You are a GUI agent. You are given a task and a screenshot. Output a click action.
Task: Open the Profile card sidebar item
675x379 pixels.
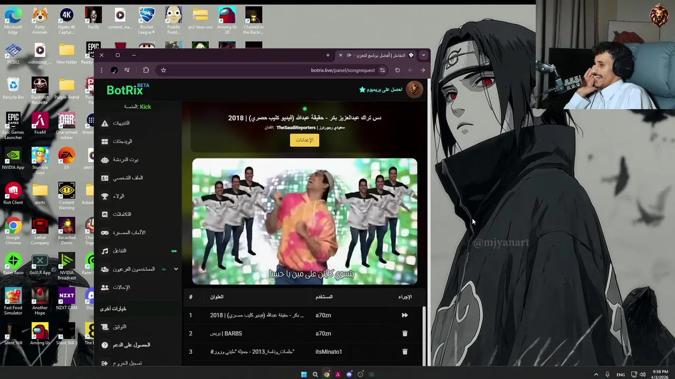click(138, 178)
